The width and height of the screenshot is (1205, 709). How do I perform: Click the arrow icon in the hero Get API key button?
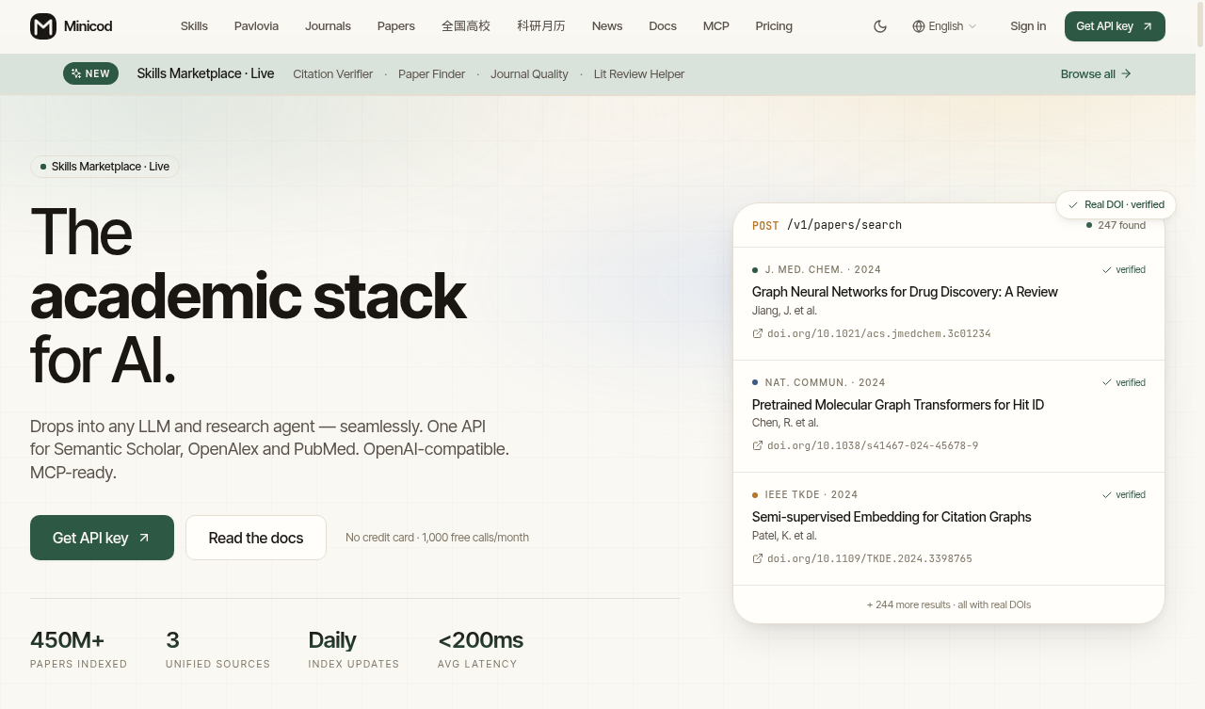pyautogui.click(x=144, y=538)
